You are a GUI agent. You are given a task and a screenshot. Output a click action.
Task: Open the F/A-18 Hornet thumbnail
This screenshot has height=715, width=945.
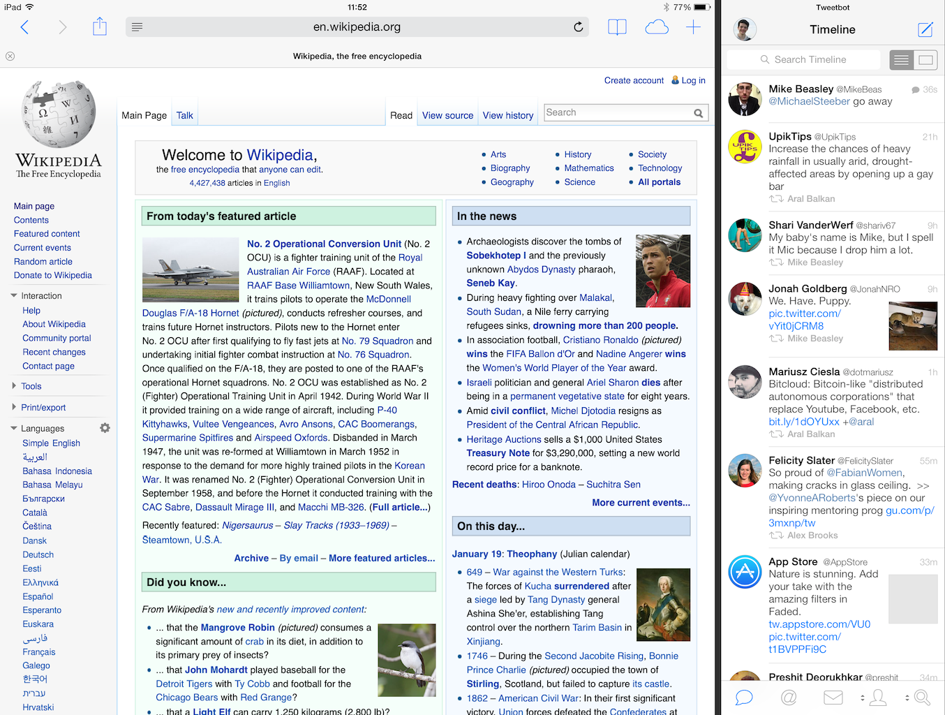coord(191,270)
